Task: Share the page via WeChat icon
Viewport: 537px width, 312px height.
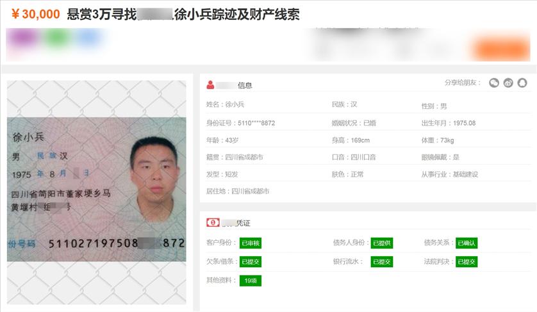Action: (x=494, y=83)
